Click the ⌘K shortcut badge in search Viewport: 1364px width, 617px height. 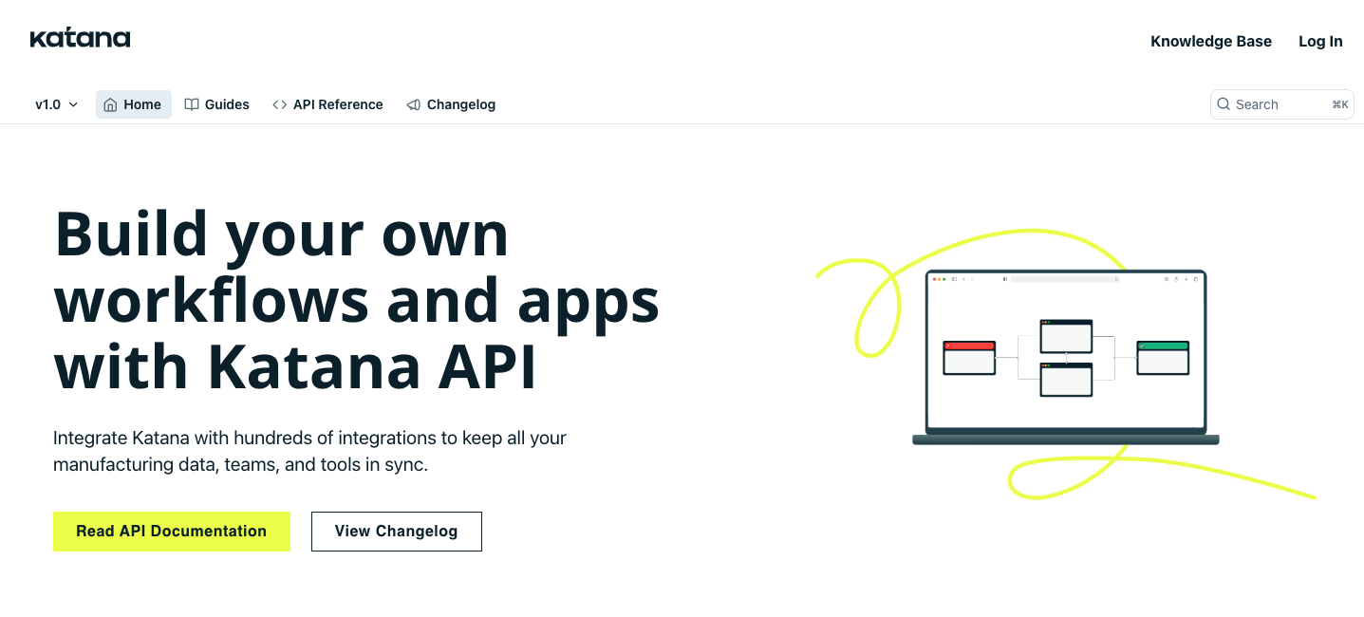click(1339, 104)
